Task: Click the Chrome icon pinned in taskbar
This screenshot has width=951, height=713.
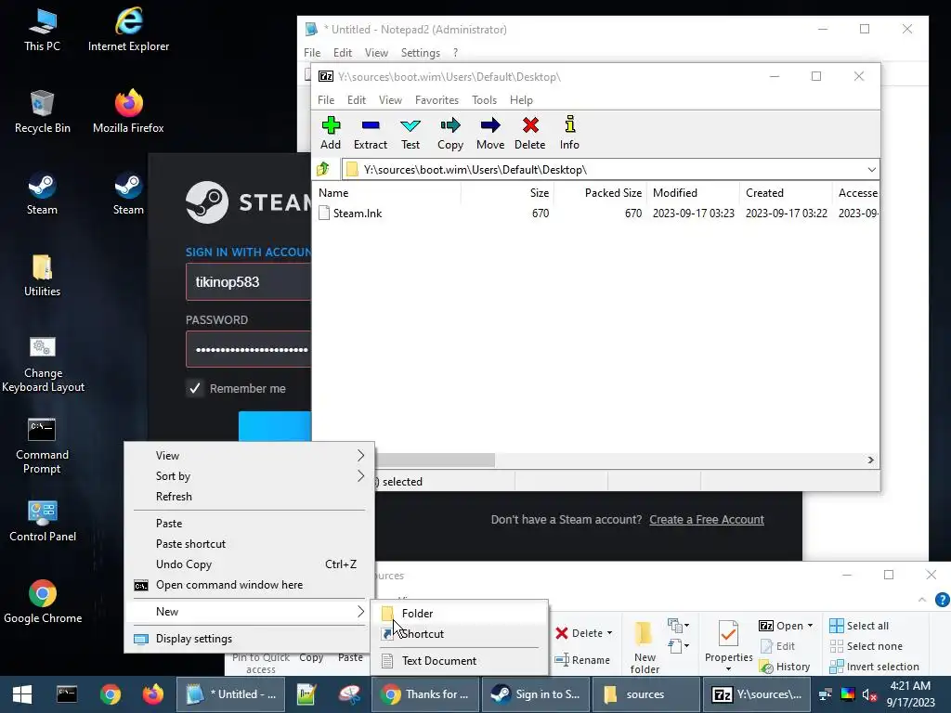Action: coord(111,694)
